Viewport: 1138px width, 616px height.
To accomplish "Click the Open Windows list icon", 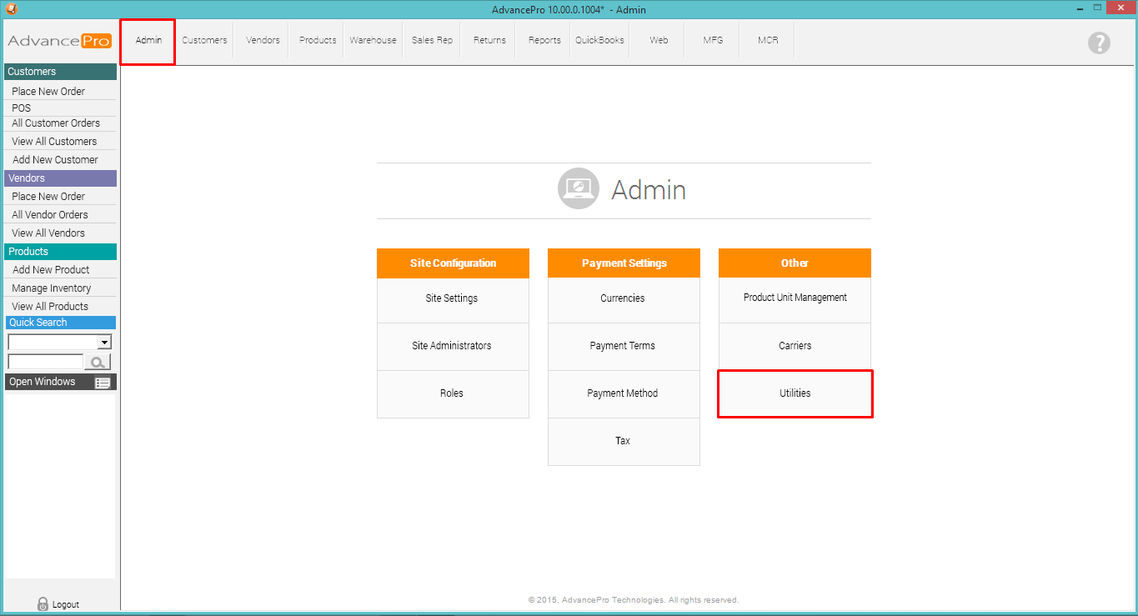I will pyautogui.click(x=103, y=383).
